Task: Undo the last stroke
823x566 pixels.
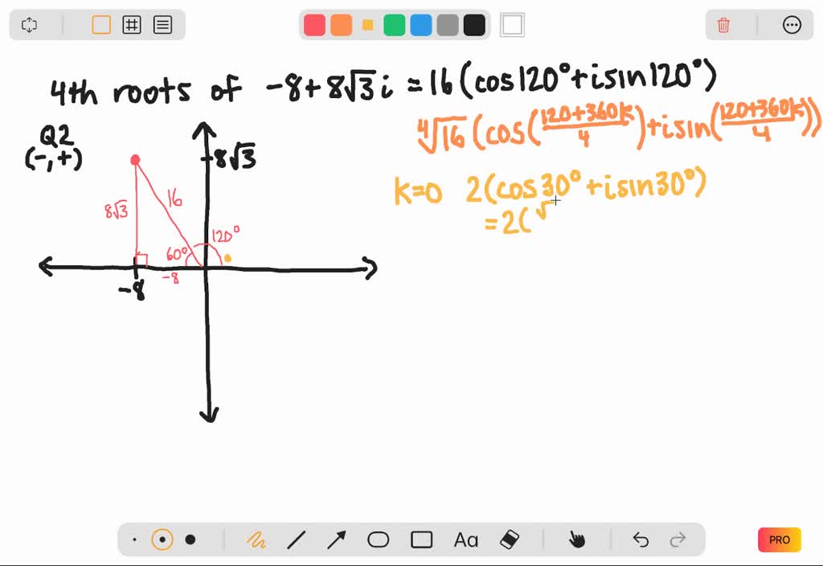Action: (x=641, y=539)
